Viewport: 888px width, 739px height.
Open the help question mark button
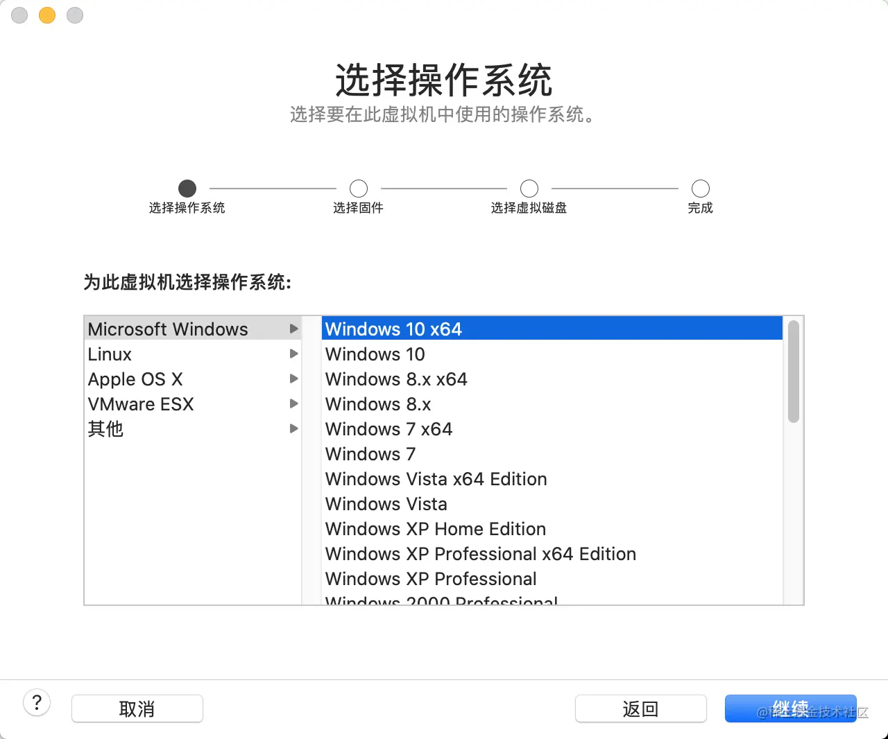[x=37, y=703]
